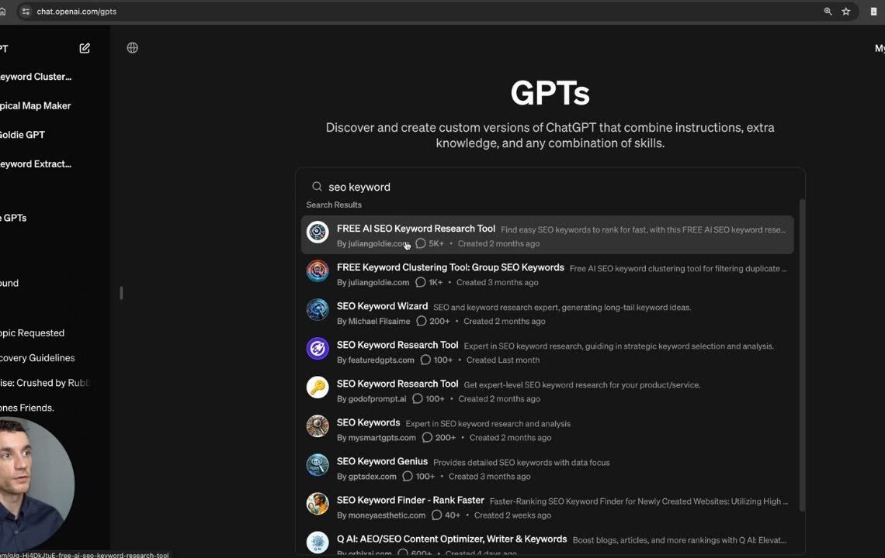This screenshot has width=885, height=558.
Task: Click into the "seo keyword" search field
Action: click(550, 187)
